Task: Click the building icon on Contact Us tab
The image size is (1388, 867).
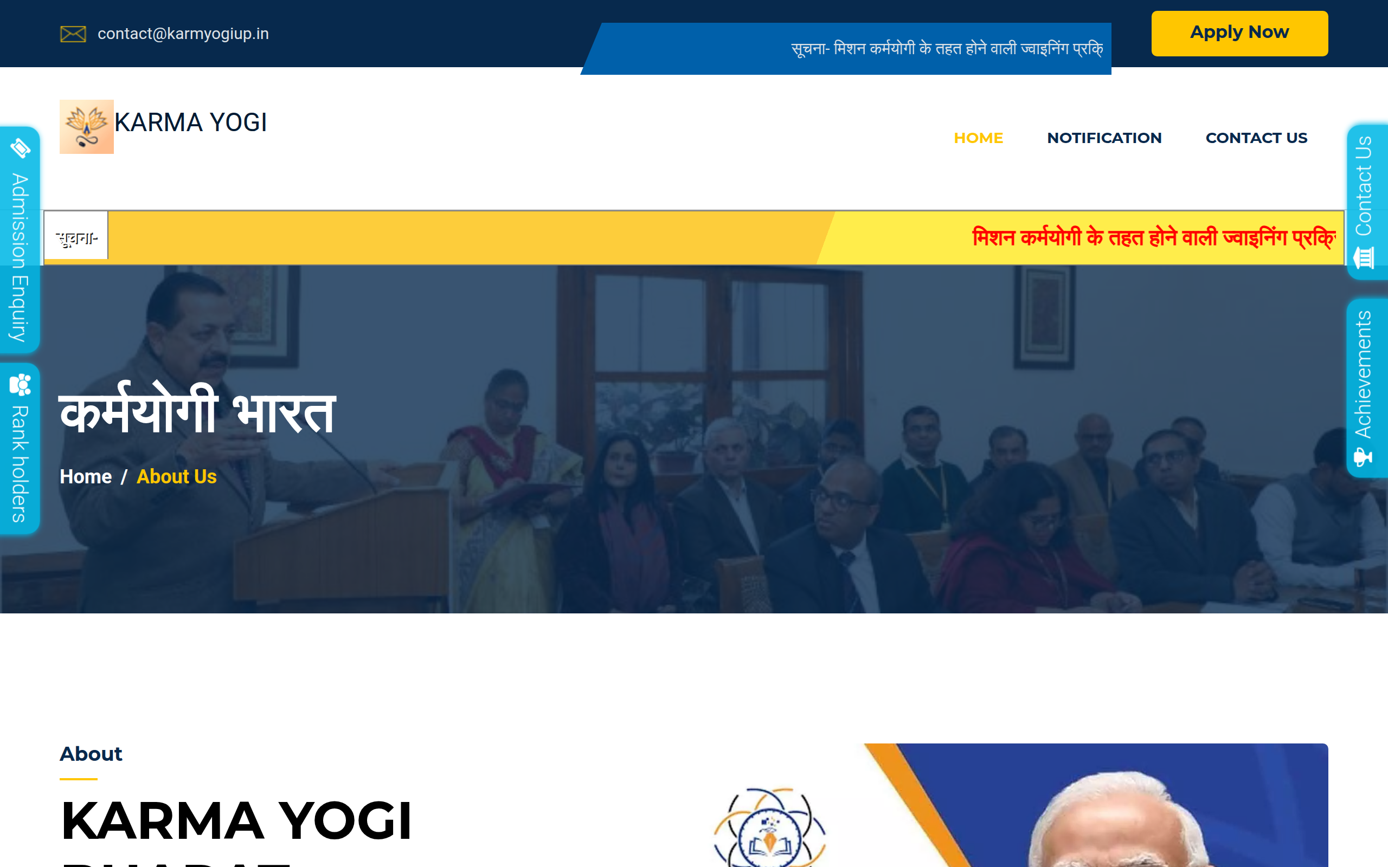Action: (x=1364, y=257)
